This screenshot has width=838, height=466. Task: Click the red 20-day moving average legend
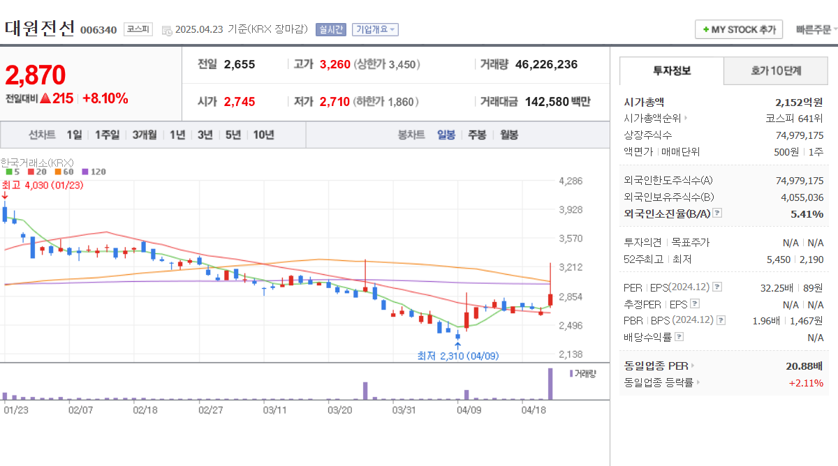coord(37,172)
